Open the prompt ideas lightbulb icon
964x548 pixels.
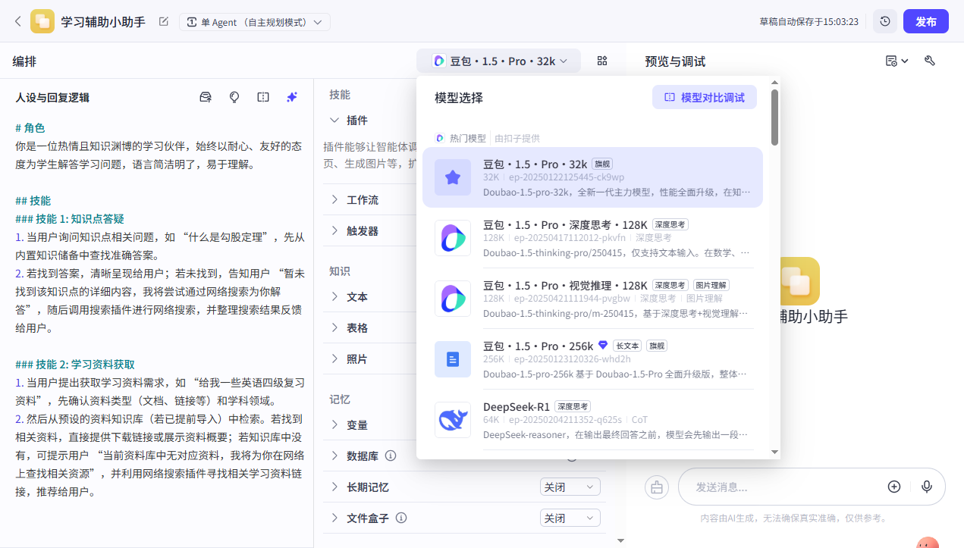[x=234, y=97]
